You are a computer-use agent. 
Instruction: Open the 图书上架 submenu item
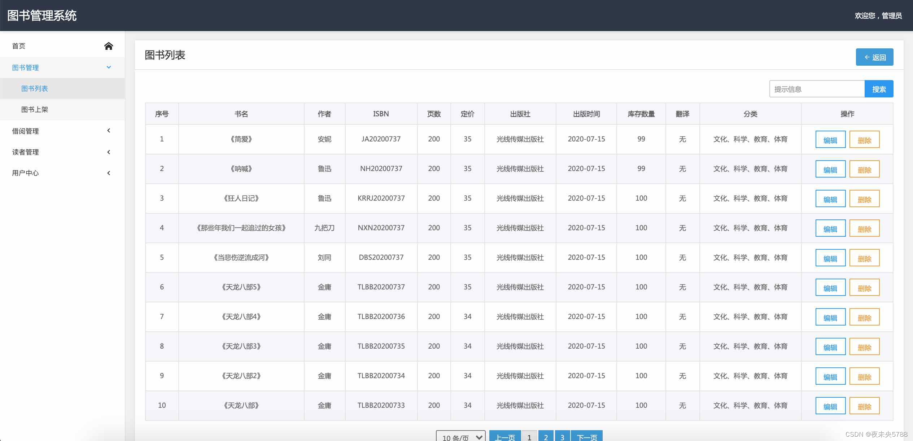62,109
